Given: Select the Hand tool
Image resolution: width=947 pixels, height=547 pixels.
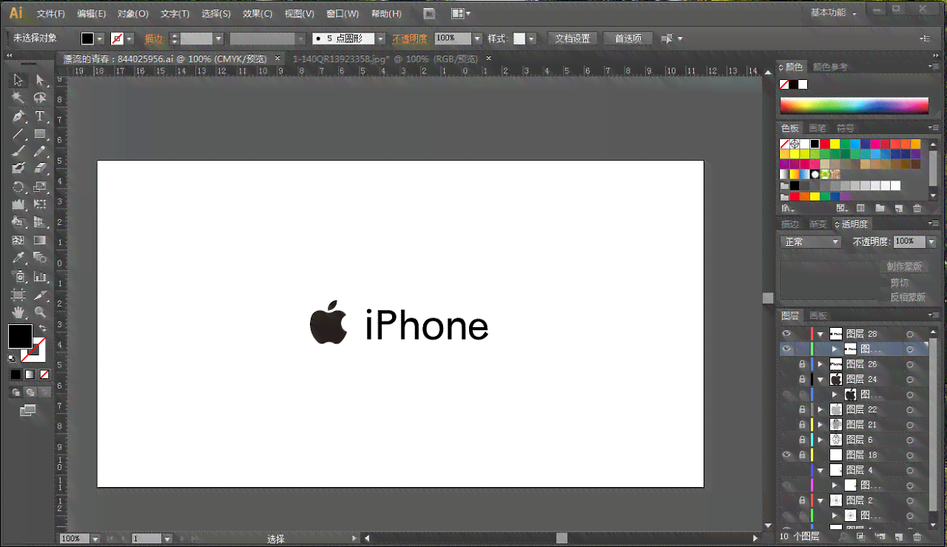Looking at the screenshot, I should [x=18, y=312].
